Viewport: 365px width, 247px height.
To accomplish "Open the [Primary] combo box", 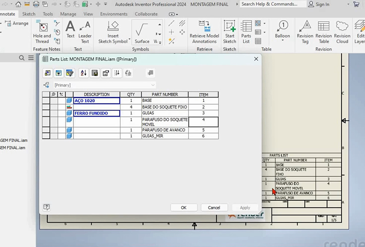I will coord(104,85).
